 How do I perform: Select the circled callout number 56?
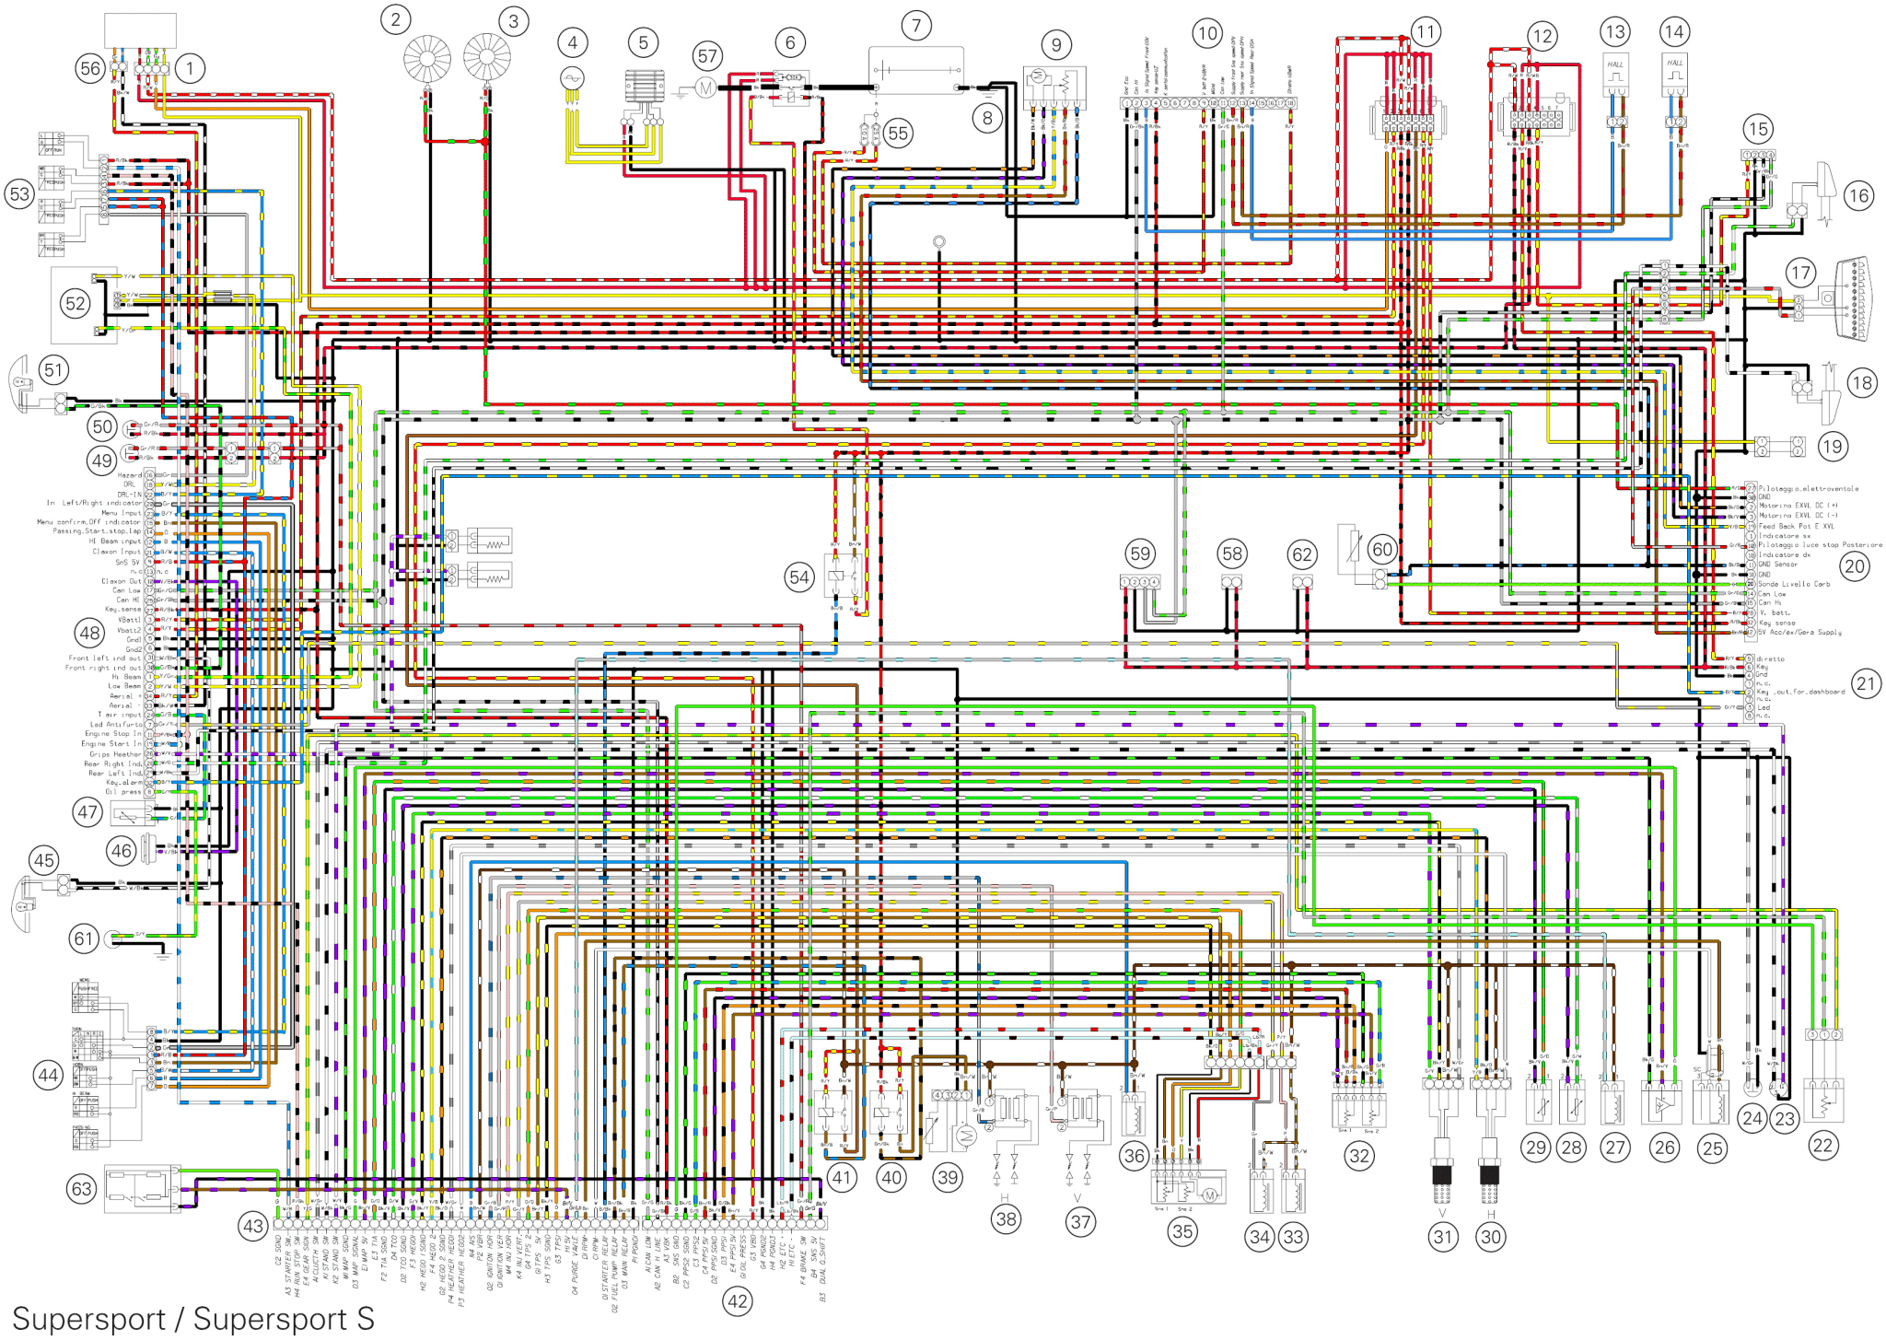pos(90,68)
